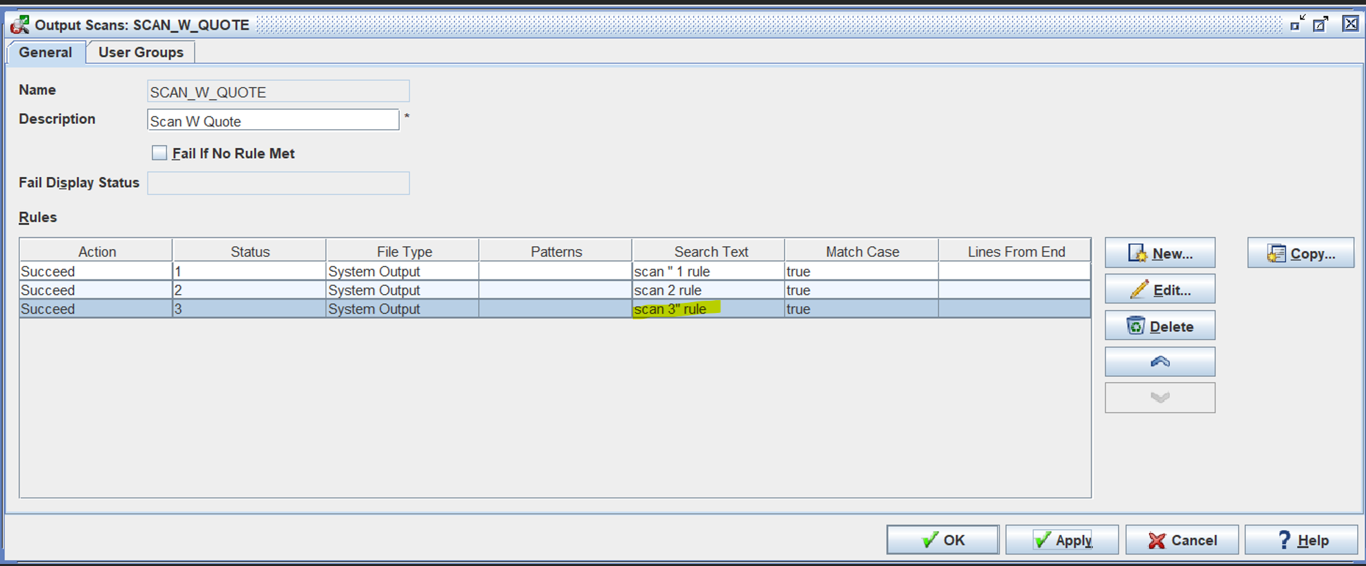The width and height of the screenshot is (1366, 566).
Task: Click the detach window icon in title bar
Action: point(1297,24)
